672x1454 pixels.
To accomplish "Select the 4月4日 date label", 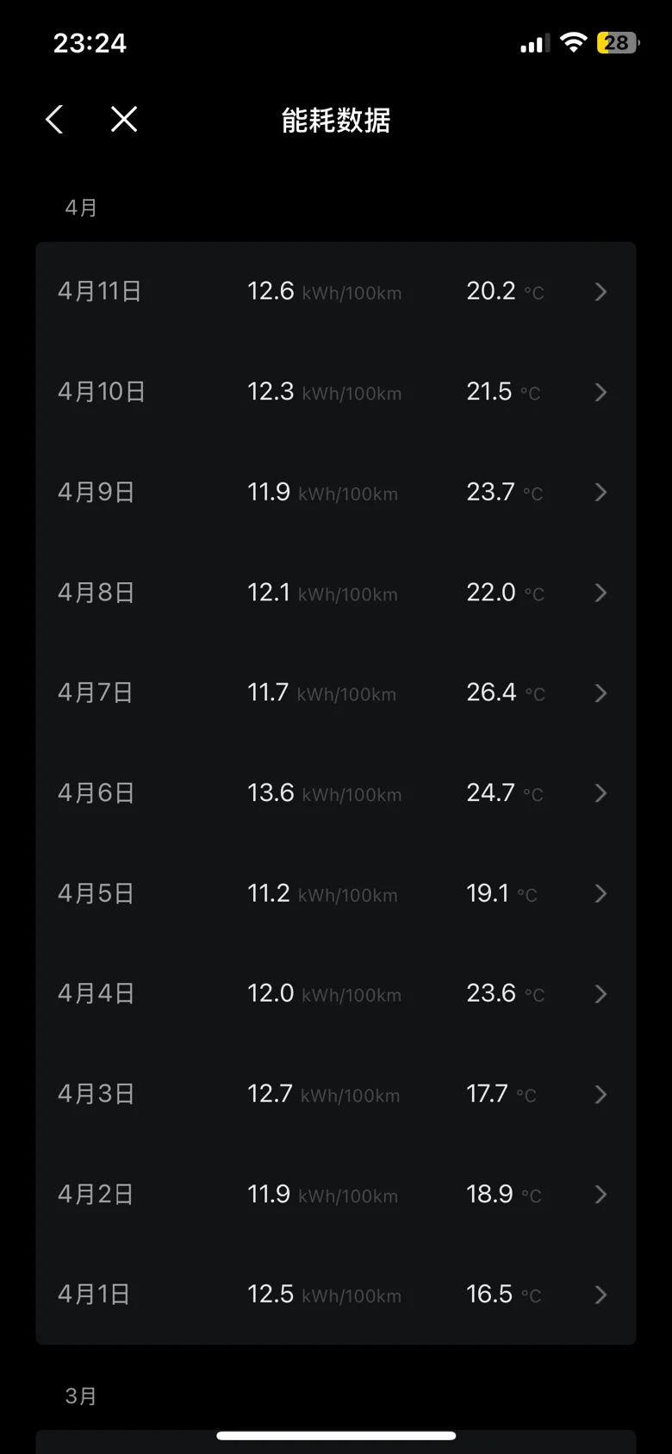I will [x=96, y=994].
